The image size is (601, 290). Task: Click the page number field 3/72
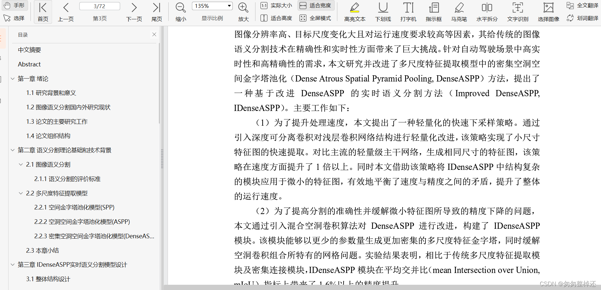[x=100, y=6]
